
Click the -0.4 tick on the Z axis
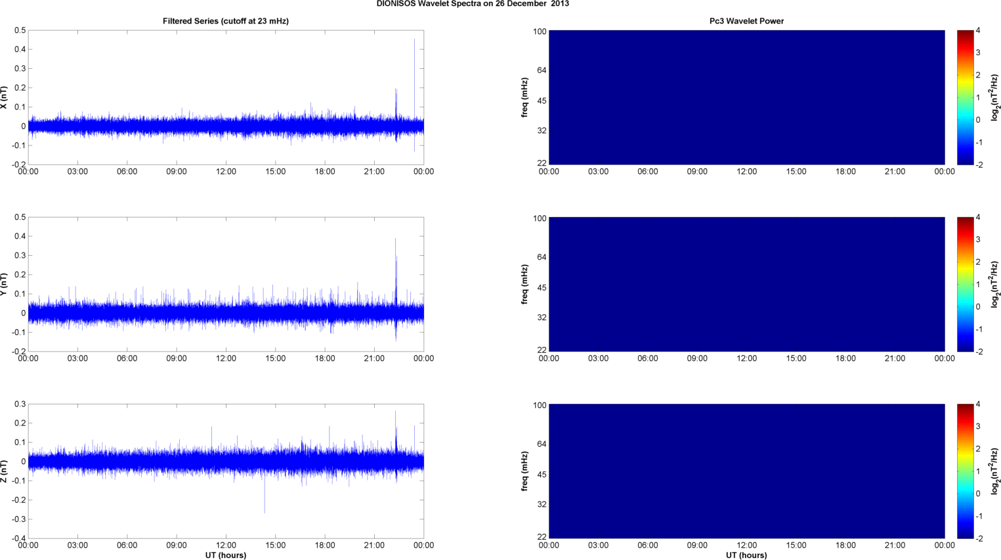[x=18, y=538]
